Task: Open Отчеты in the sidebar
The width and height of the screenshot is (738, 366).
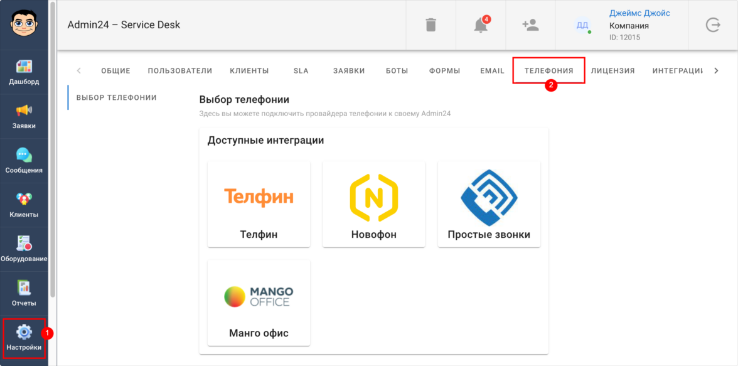Action: (x=24, y=293)
